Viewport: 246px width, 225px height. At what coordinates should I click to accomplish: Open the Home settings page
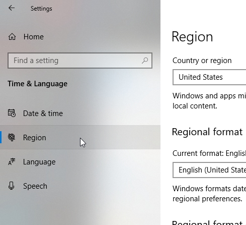(x=80, y=37)
